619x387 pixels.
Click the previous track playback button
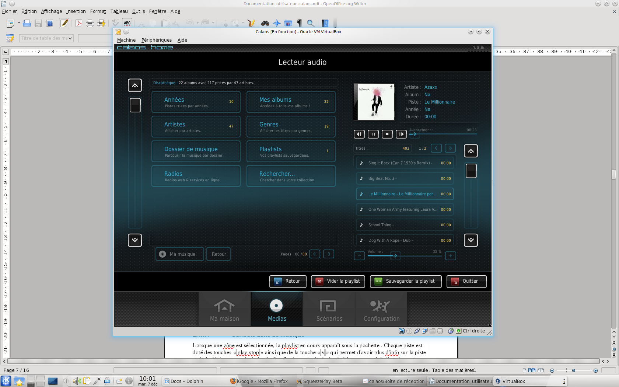point(359,134)
